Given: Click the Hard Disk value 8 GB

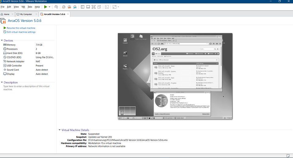Looking at the screenshot, I should click(x=38, y=53).
